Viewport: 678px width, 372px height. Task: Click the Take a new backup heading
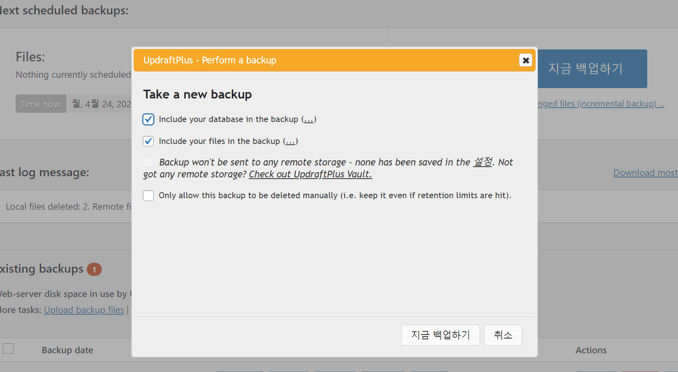(x=198, y=94)
